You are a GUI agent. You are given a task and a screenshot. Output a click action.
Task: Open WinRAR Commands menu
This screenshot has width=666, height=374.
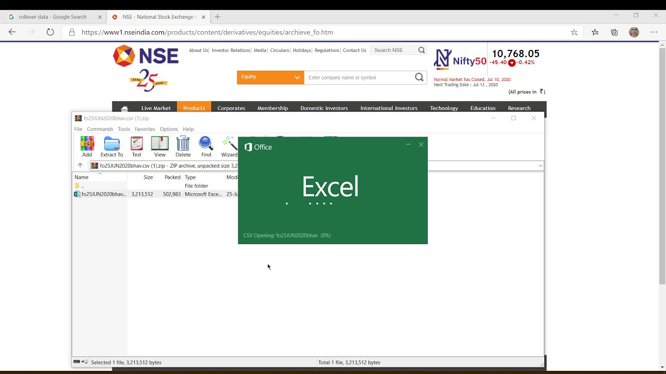point(100,129)
